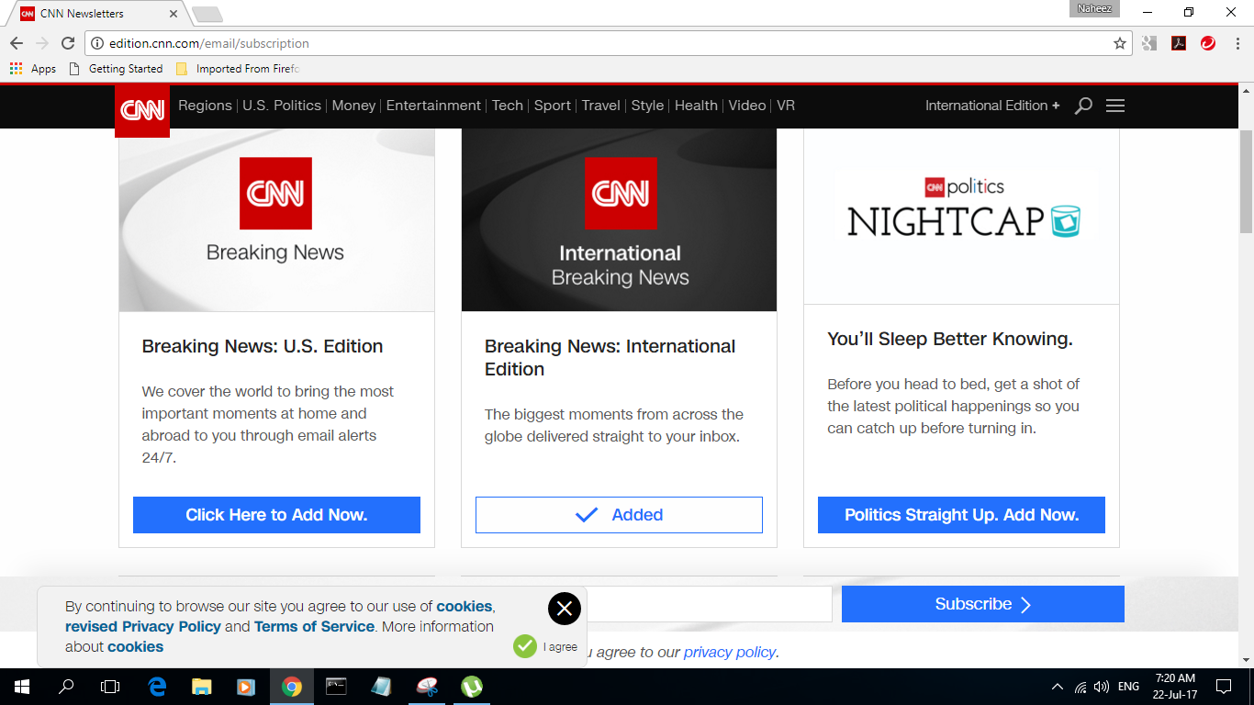Screen dimensions: 1254x705
Task: Reload the page with the refresh icon
Action: [68, 43]
